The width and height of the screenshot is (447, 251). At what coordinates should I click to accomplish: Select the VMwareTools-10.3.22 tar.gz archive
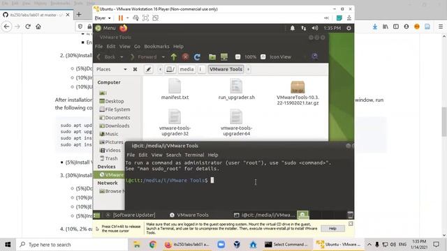pyautogui.click(x=298, y=93)
